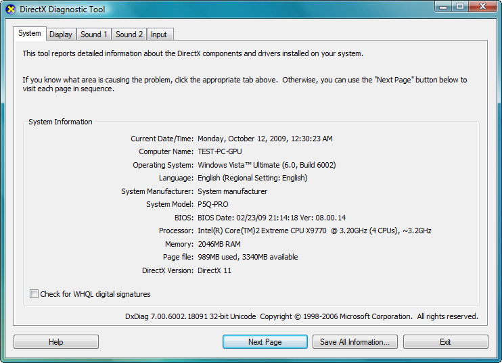Viewport: 502px width, 363px height.
Task: Click the System Information group label
Action: click(60, 122)
